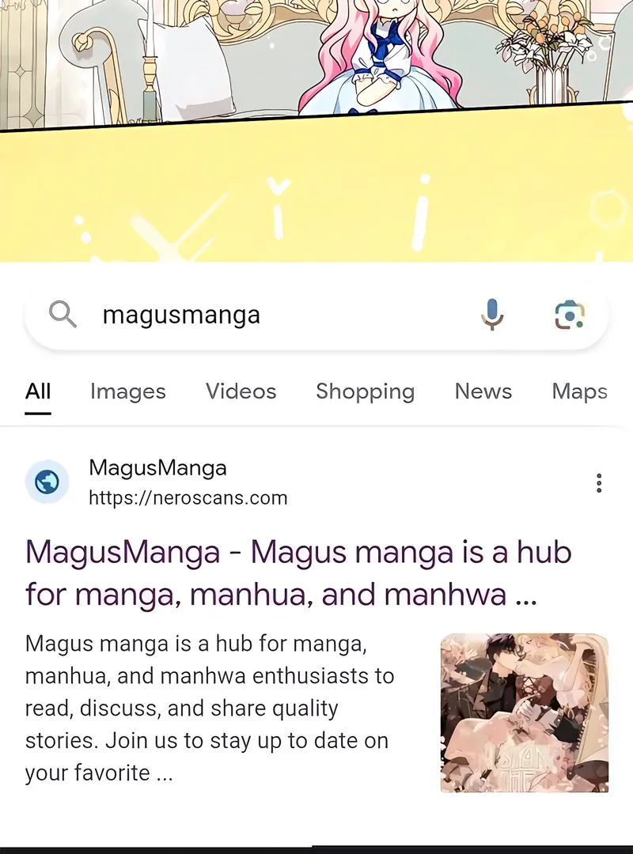Screen dimensions: 633x854
Task: Go to the News tab
Action: pos(483,391)
